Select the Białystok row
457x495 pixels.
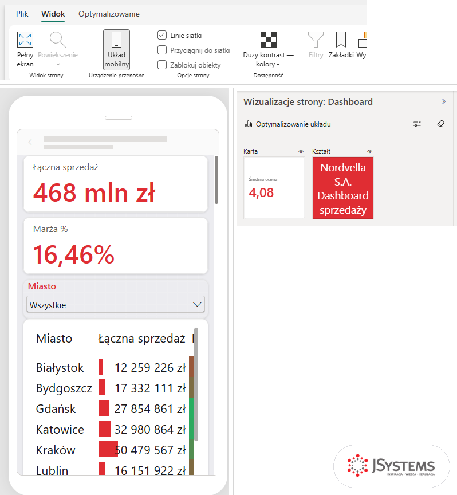click(x=113, y=367)
